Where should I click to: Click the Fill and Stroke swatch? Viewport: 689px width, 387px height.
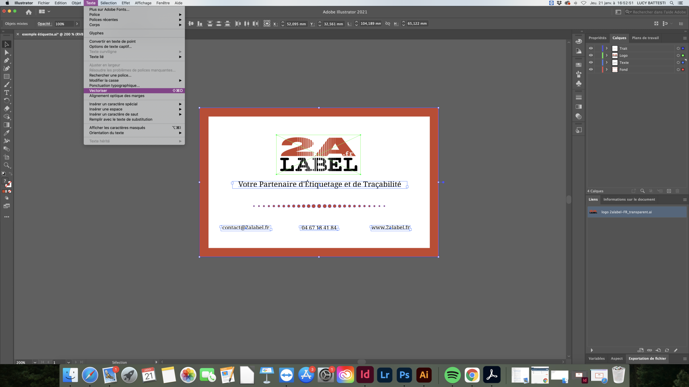click(7, 183)
